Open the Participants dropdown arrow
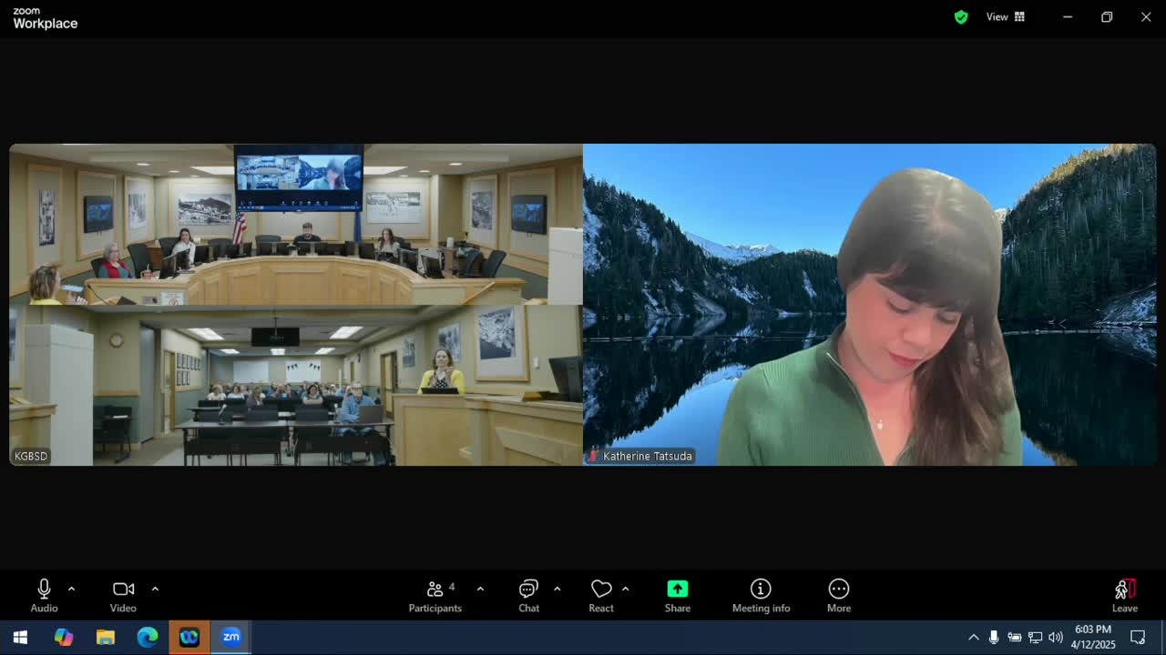This screenshot has height=655, width=1166. [x=480, y=589]
